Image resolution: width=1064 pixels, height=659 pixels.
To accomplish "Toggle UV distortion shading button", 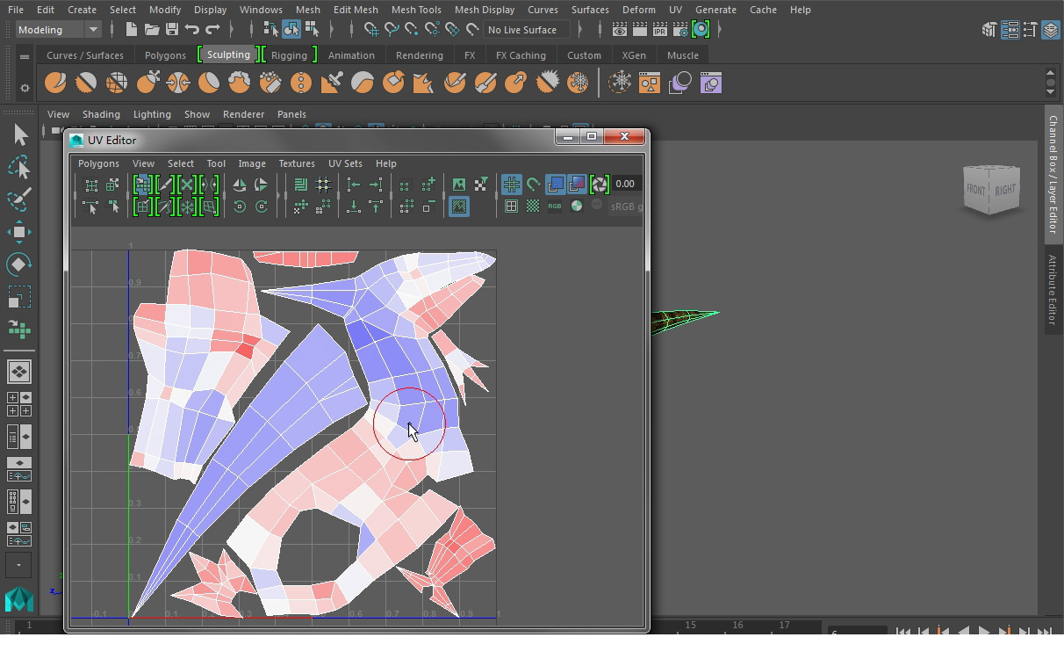I will pyautogui.click(x=577, y=185).
